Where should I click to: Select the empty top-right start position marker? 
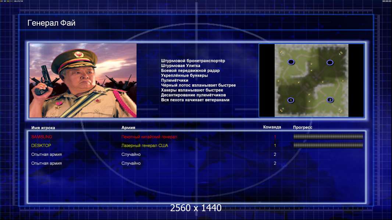[330, 62]
